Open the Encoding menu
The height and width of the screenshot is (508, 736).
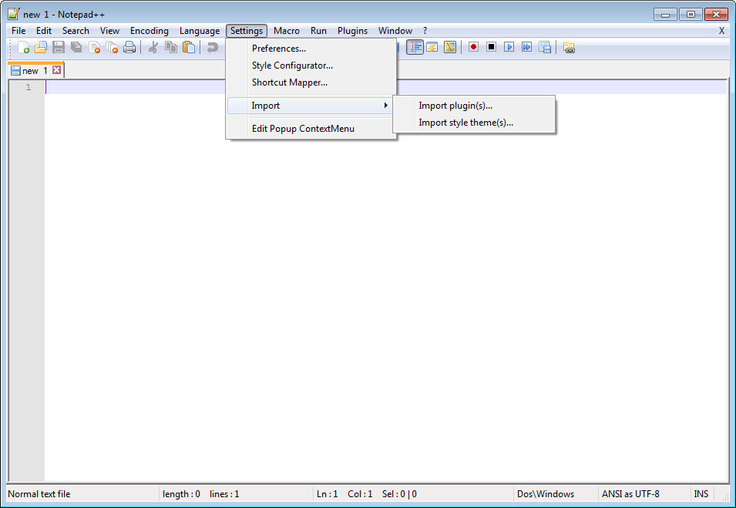click(x=149, y=31)
